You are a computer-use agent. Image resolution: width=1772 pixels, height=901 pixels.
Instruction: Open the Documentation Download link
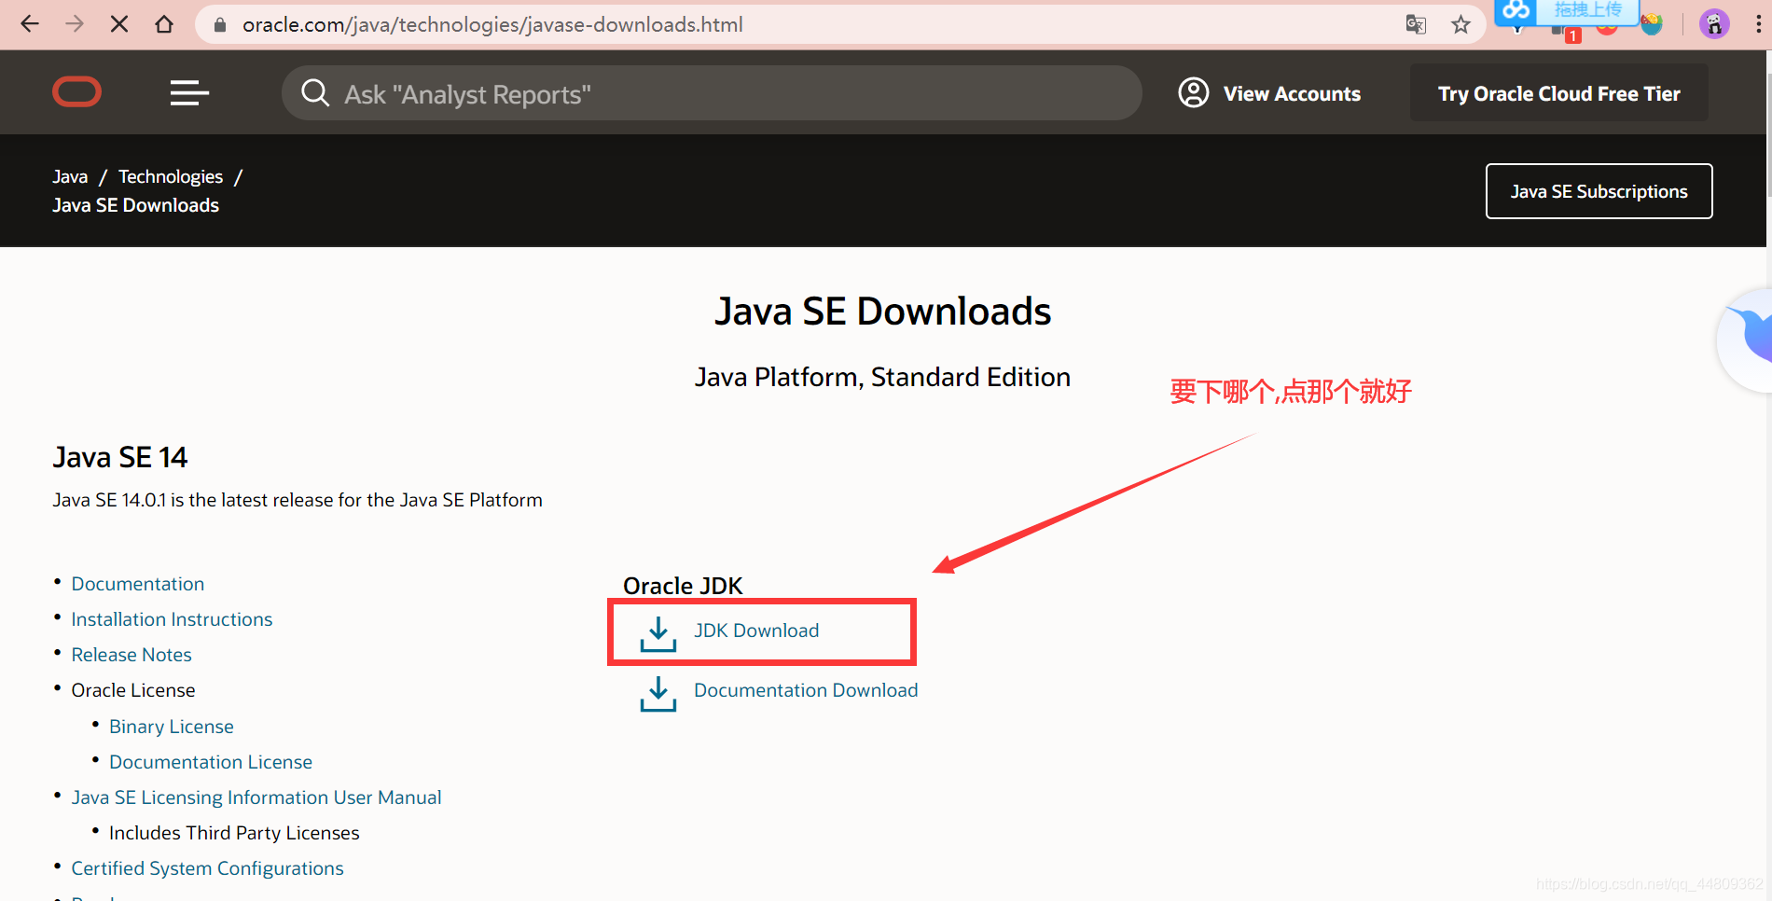tap(806, 690)
